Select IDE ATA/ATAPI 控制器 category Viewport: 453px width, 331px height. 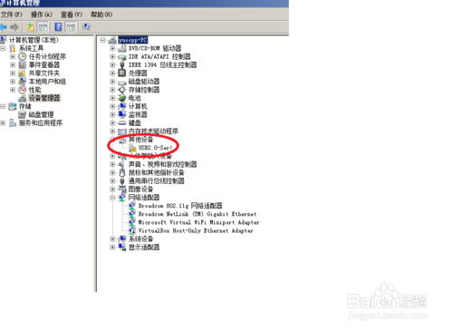(159, 56)
